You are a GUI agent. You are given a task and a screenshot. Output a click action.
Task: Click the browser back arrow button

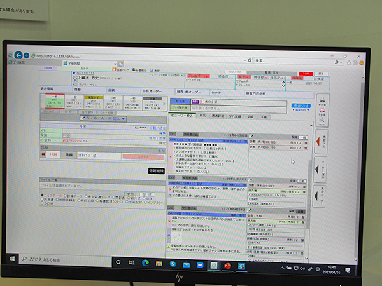tap(19, 55)
